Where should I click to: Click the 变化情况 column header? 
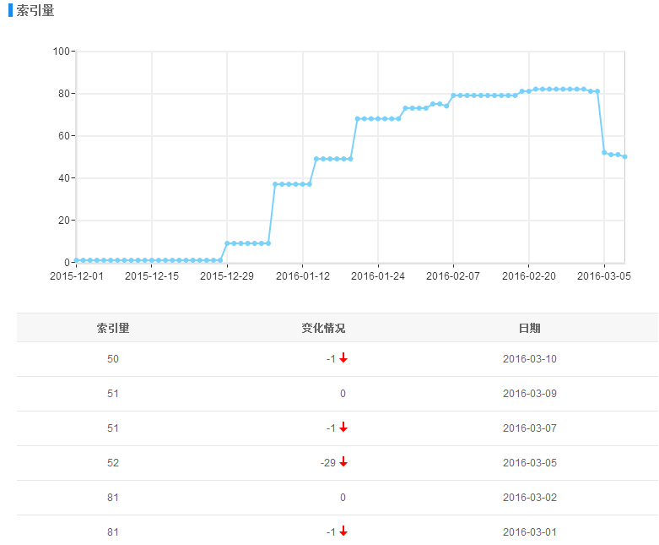coord(323,328)
